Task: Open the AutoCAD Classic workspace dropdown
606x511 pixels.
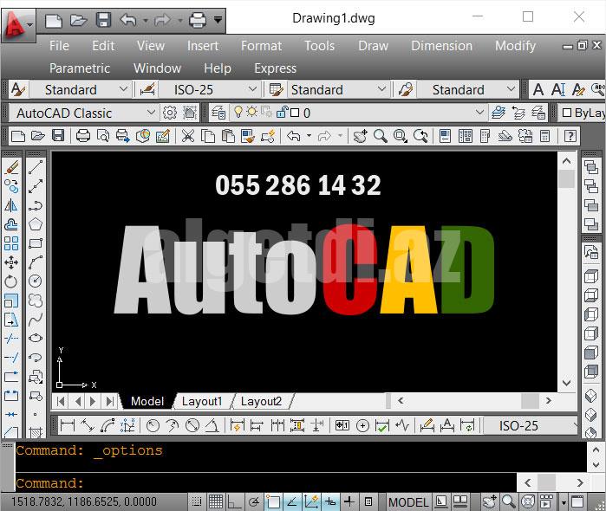Action: point(151,113)
